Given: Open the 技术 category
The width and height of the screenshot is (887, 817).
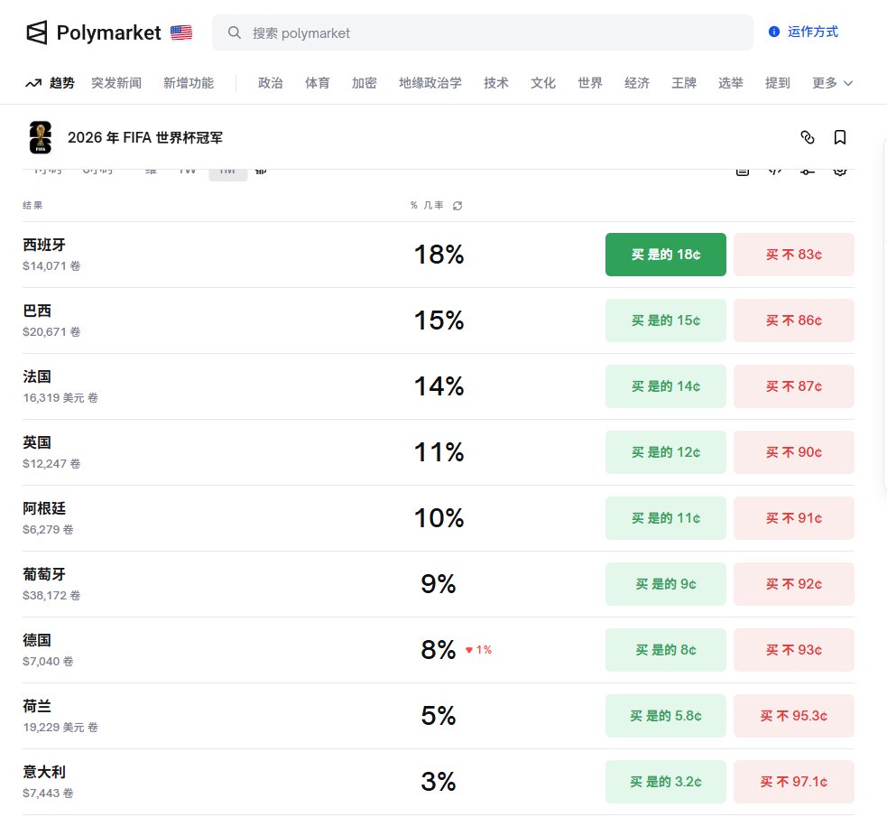Looking at the screenshot, I should (x=496, y=83).
